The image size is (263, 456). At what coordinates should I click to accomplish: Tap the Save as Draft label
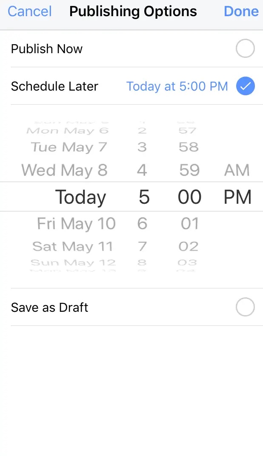click(50, 307)
